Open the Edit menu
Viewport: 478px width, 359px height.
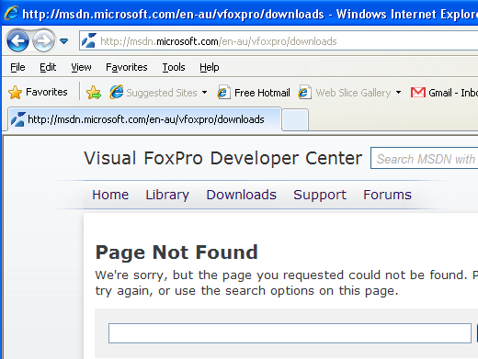click(x=48, y=67)
